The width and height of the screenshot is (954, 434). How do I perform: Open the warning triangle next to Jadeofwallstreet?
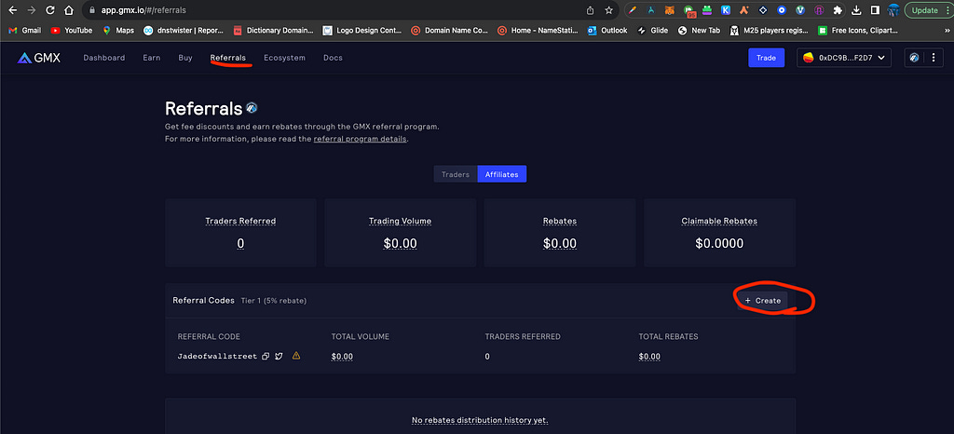[x=296, y=356]
